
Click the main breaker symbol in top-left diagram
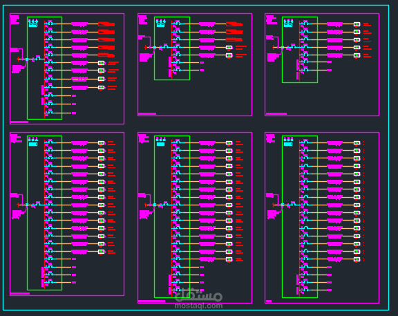[38, 58]
